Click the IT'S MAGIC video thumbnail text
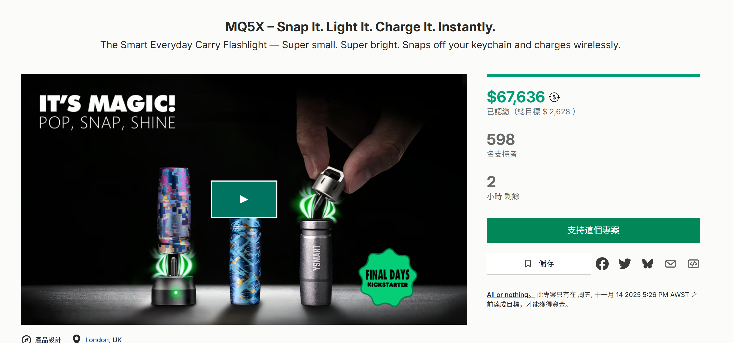 pos(107,104)
